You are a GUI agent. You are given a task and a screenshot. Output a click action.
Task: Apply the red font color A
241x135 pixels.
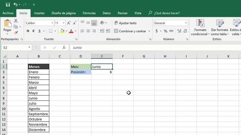[x=71, y=31]
